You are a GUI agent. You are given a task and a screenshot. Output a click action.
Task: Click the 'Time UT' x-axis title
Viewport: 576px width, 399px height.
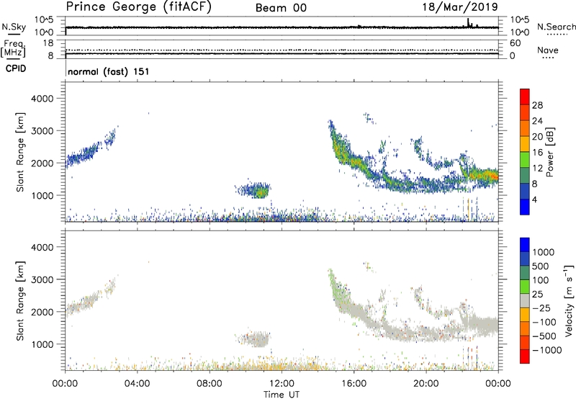(x=282, y=395)
